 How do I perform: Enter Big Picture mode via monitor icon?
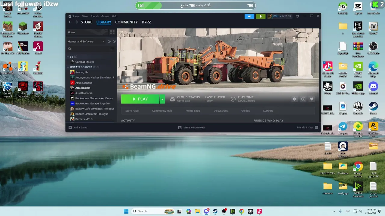coord(297,16)
